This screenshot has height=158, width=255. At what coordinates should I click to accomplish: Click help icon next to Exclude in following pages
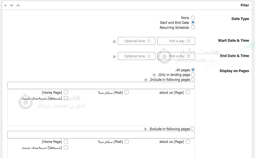(x=146, y=129)
